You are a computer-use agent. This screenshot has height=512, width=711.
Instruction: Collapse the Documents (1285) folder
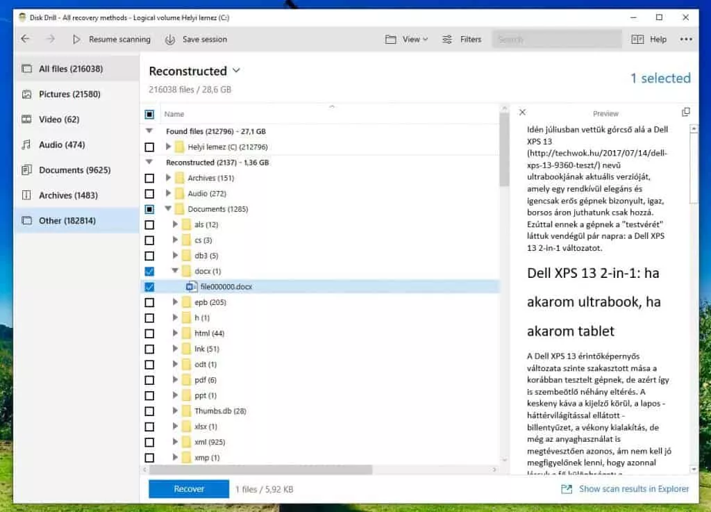click(168, 208)
